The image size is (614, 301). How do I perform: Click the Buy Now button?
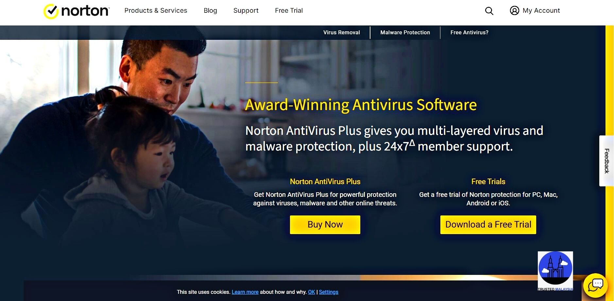click(x=325, y=225)
